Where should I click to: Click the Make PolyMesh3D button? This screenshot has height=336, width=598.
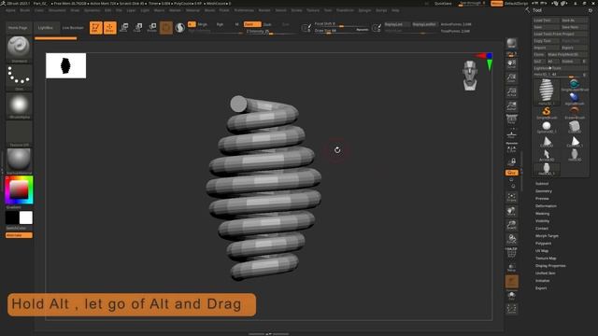click(x=567, y=54)
